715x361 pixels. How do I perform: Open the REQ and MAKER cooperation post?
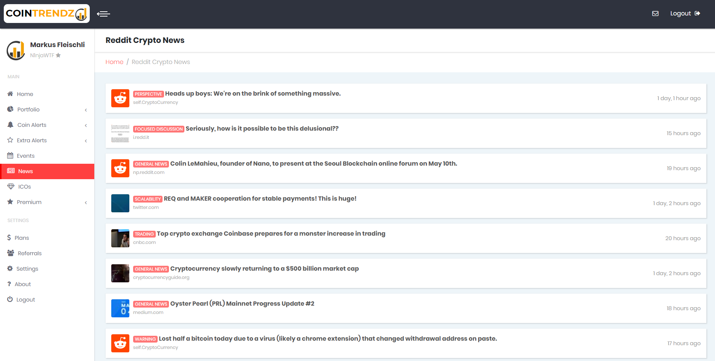(x=260, y=198)
